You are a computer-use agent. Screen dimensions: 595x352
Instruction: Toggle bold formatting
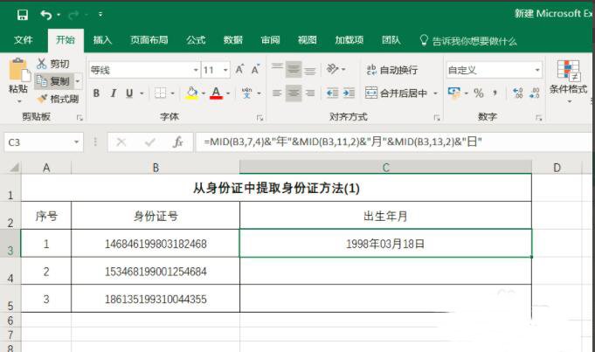96,93
